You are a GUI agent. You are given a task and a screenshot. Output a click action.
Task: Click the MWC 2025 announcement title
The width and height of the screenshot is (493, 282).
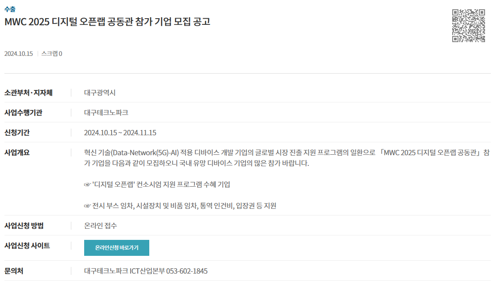(x=107, y=22)
